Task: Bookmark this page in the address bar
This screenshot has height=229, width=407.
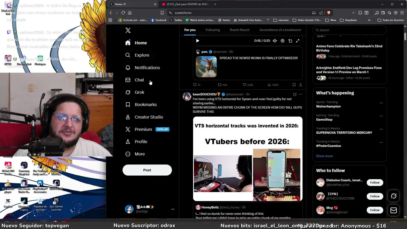Action: (162, 13)
